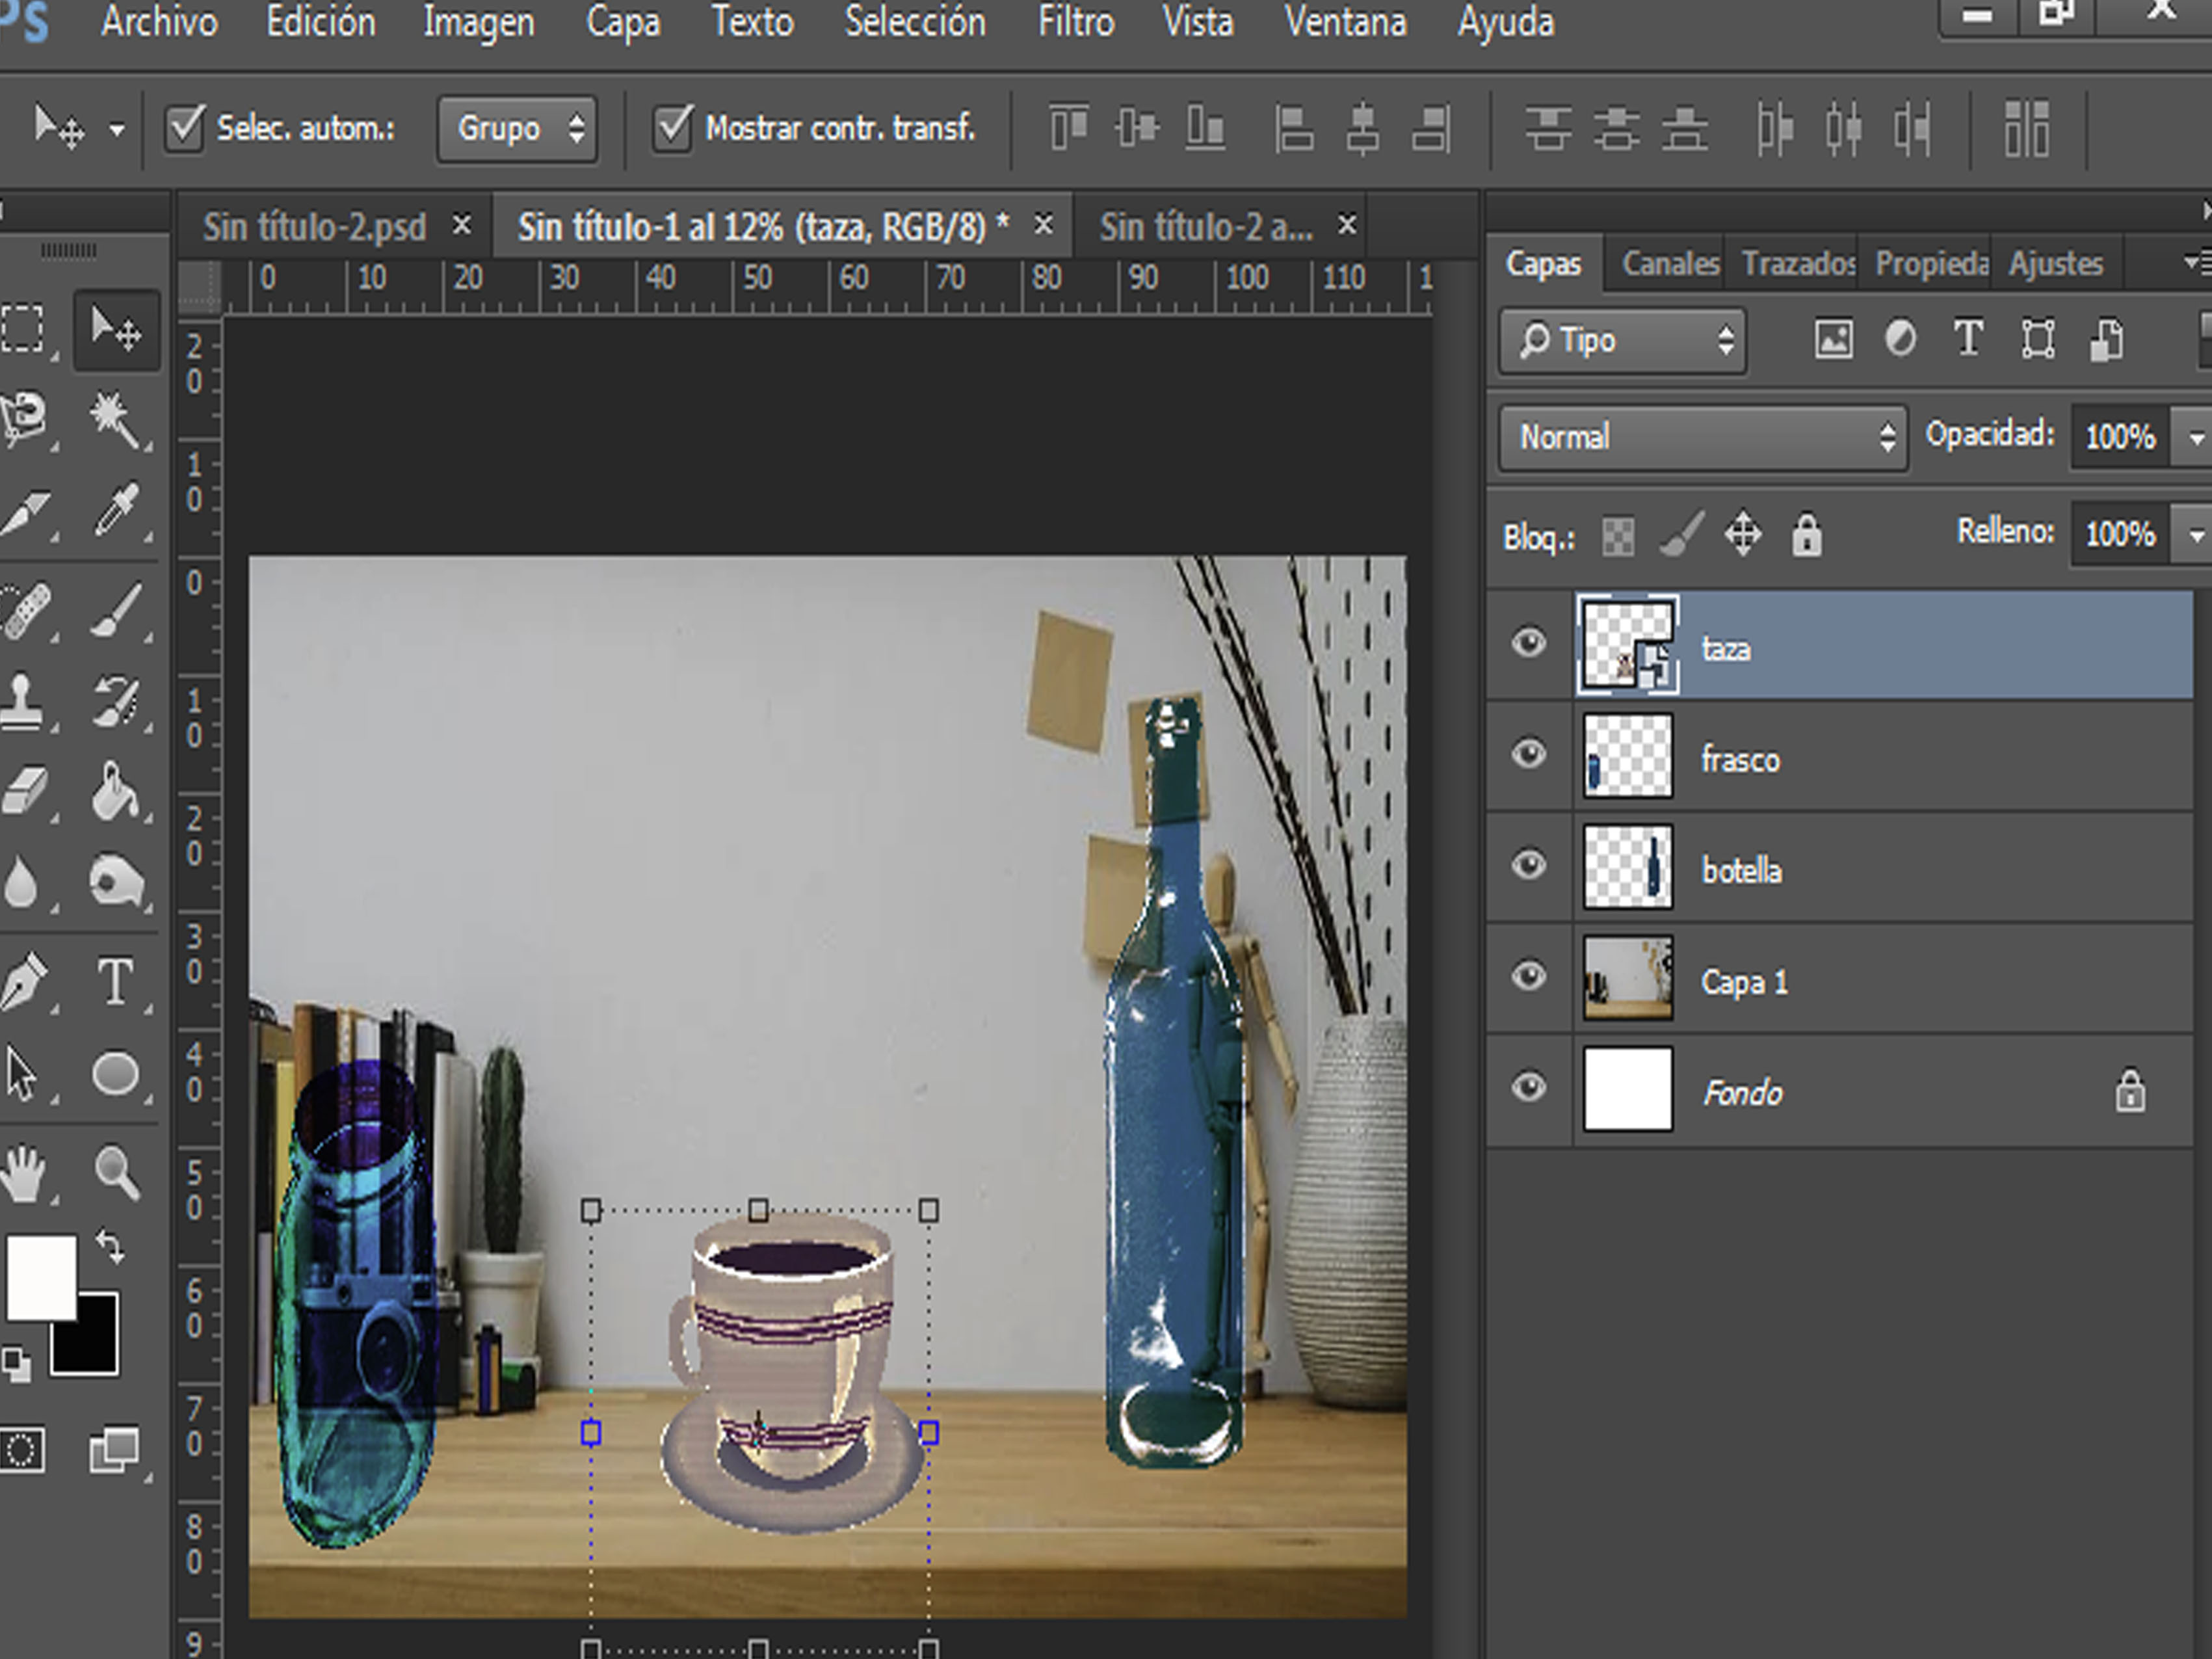This screenshot has height=1659, width=2212.
Task: Set the white foreground color swatch
Action: tap(41, 1277)
